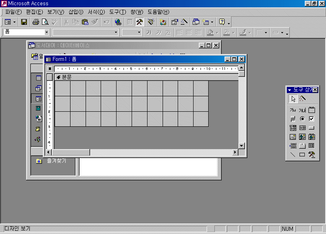326x234 pixels.
Task: Open the Code editor icon
Action: pos(163,22)
